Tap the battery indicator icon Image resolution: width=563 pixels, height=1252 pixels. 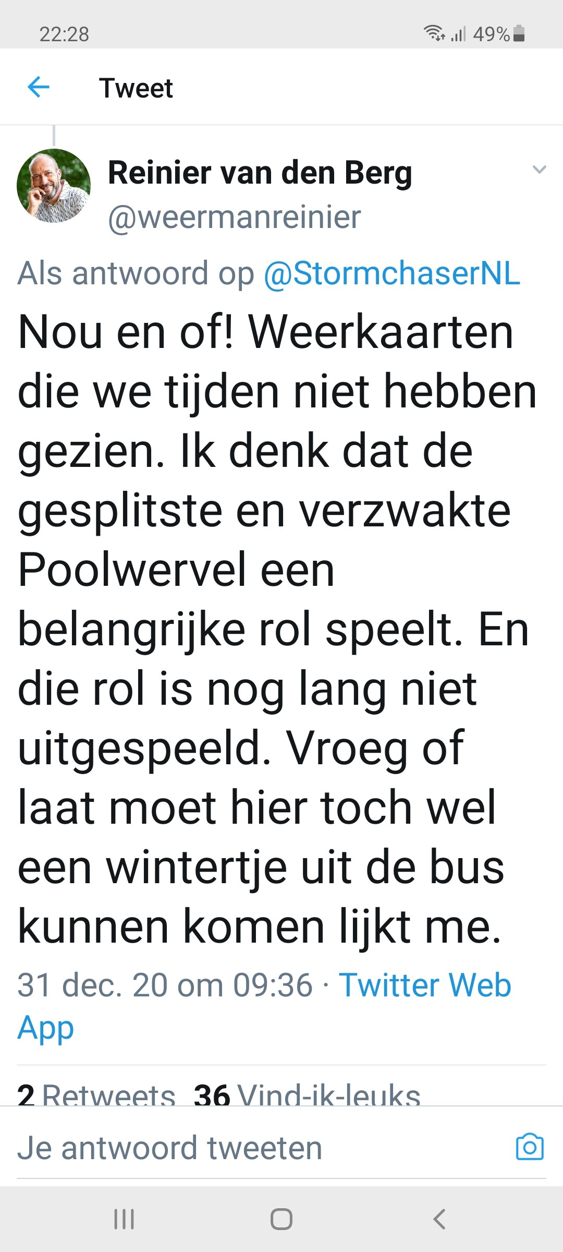(x=519, y=33)
